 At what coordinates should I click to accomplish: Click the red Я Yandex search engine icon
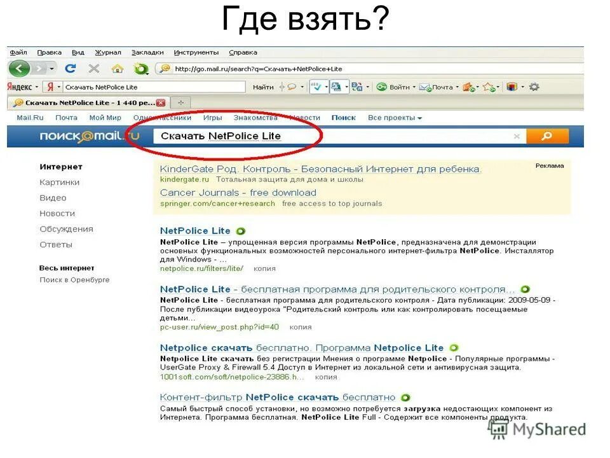pos(50,87)
